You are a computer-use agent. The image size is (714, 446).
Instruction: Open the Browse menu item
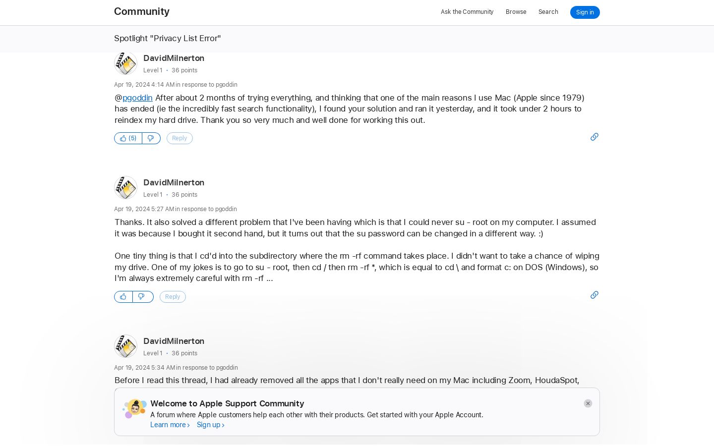516,12
